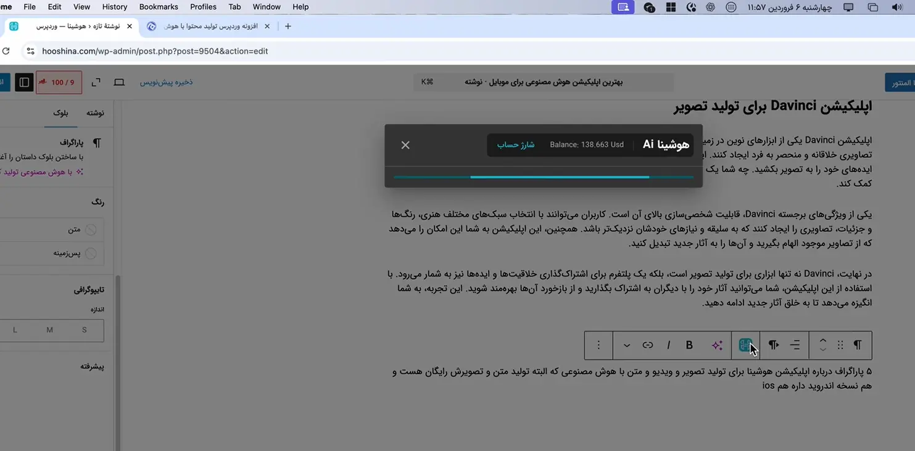915x451 pixels.
Task: Select نوشته تازه هوشینا browser tab
Action: 70,27
